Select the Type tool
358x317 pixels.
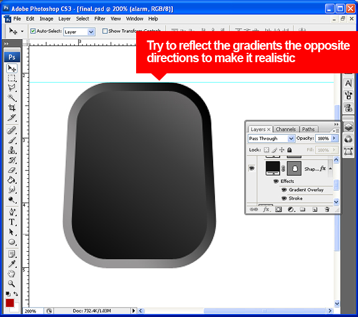12,222
